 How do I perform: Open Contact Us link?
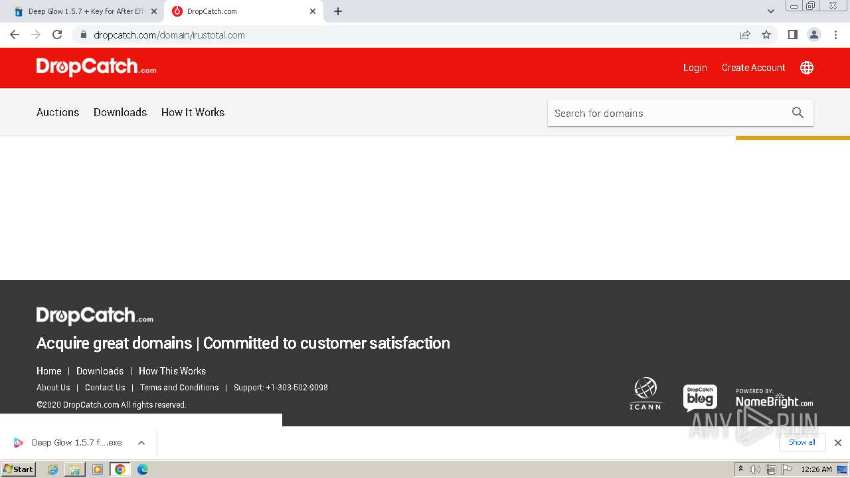tap(105, 388)
